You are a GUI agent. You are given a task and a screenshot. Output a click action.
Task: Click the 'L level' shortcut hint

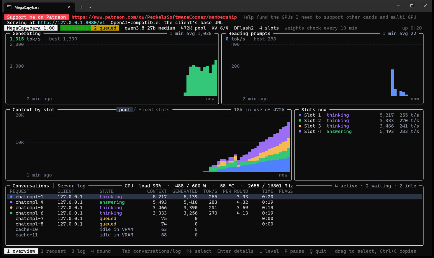pyautogui.click(x=269, y=251)
